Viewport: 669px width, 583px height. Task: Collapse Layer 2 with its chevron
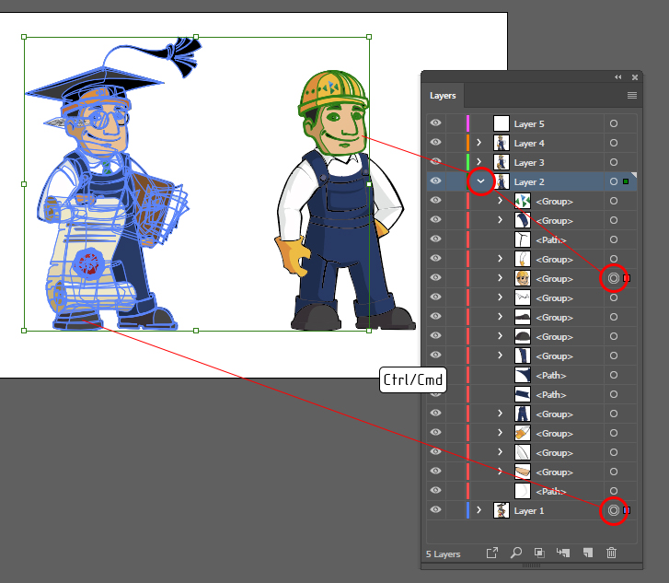pyautogui.click(x=481, y=181)
